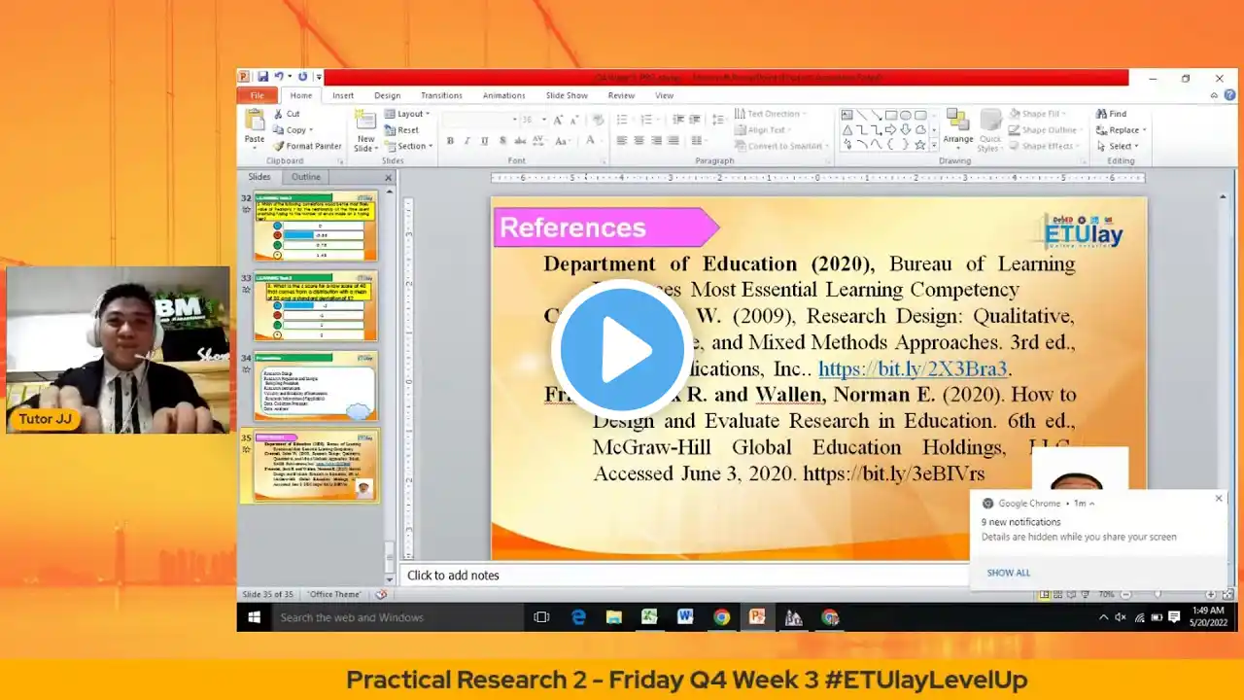Open the Transitions tab

(441, 95)
